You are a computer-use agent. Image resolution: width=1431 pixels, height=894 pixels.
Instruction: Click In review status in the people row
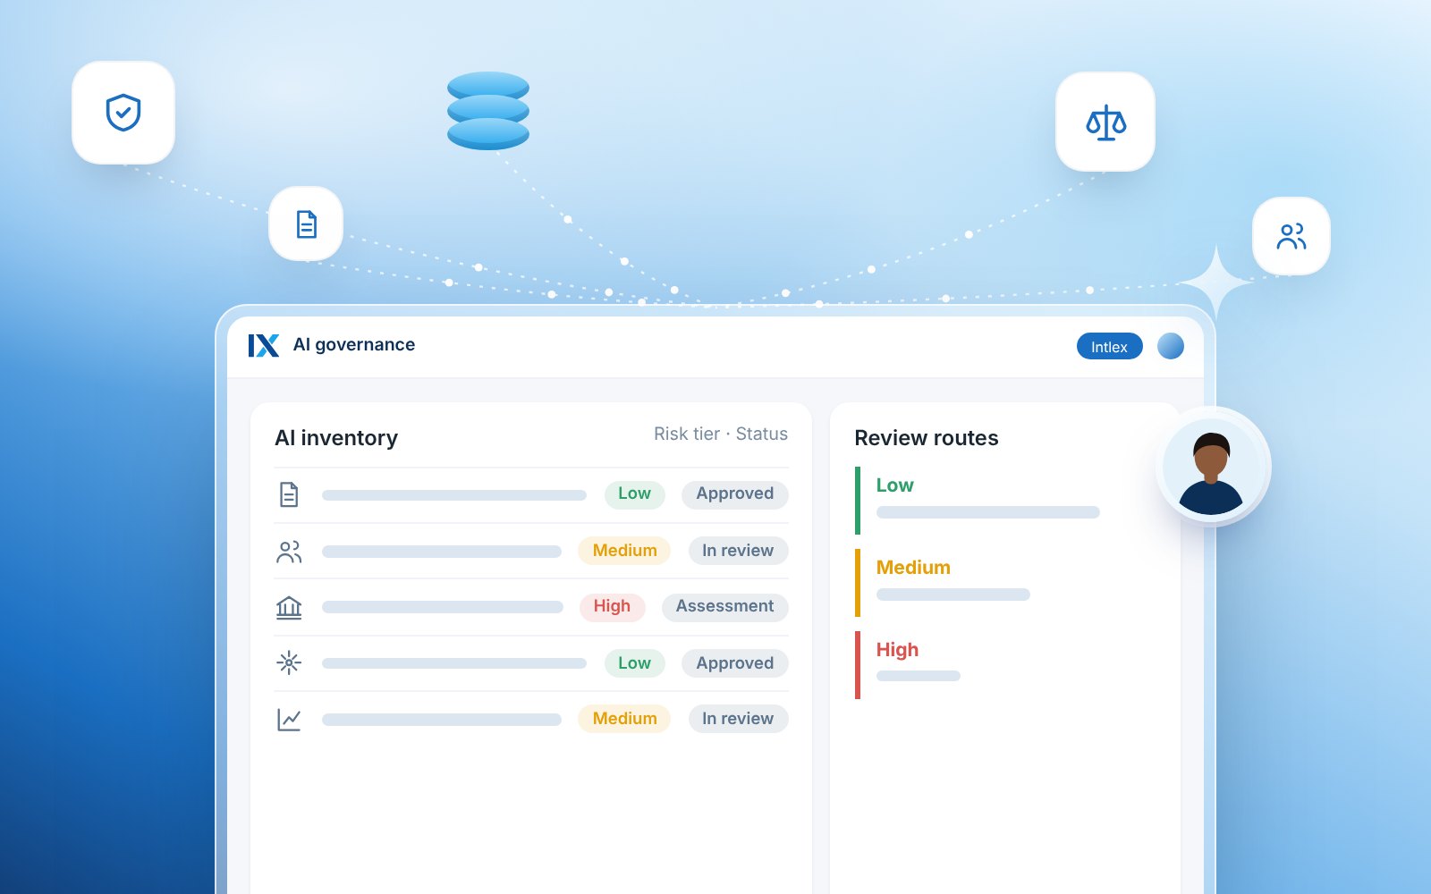click(738, 551)
